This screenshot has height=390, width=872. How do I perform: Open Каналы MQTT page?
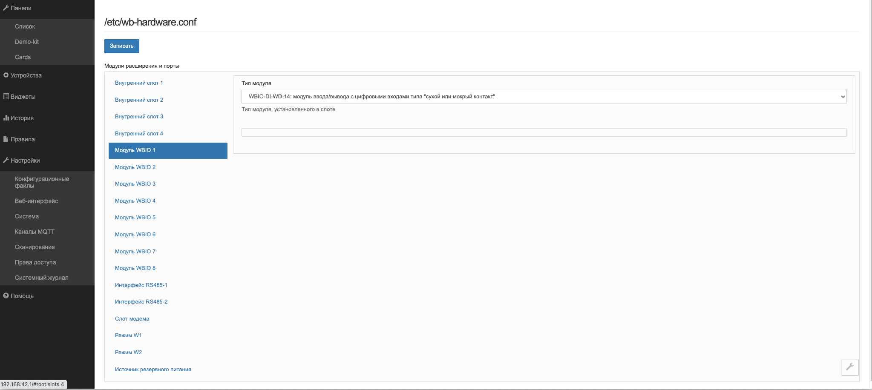coord(35,232)
